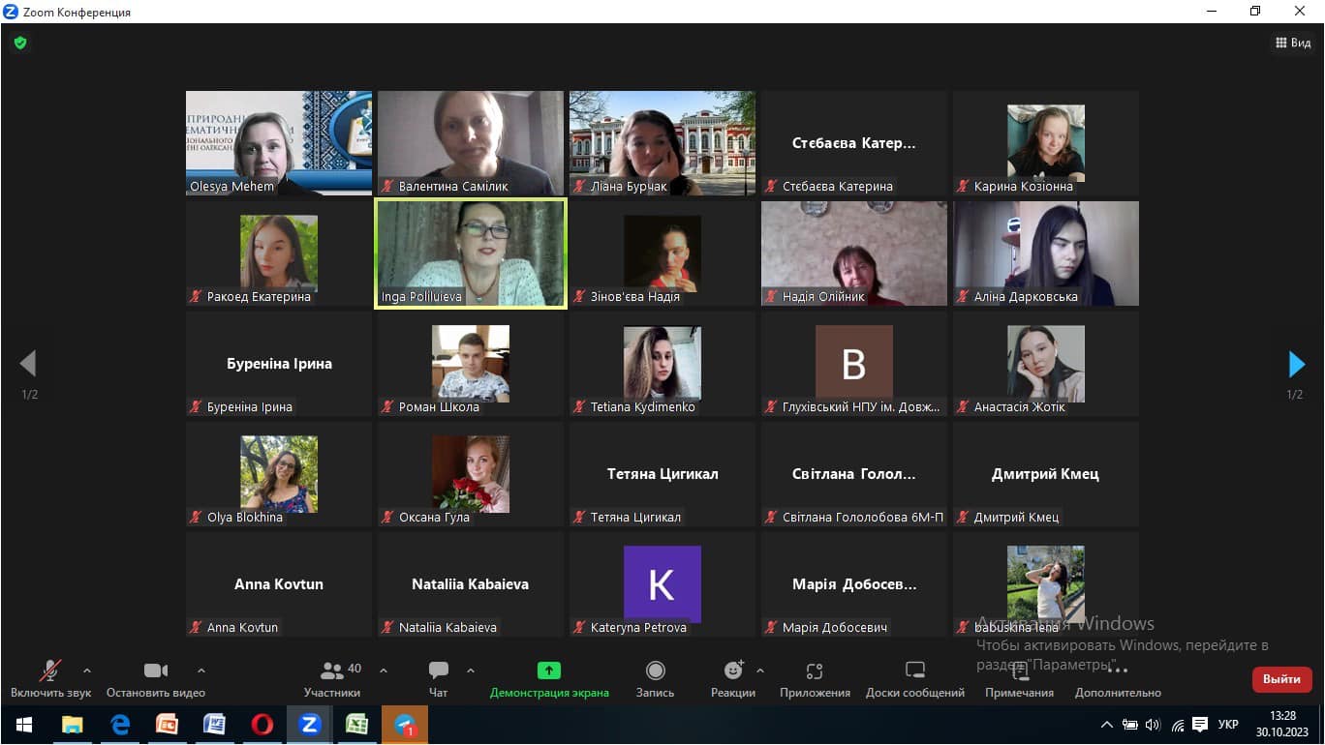Click Tetiana Kydimenko participant tile
The width and height of the screenshot is (1325, 745).
tap(662, 364)
